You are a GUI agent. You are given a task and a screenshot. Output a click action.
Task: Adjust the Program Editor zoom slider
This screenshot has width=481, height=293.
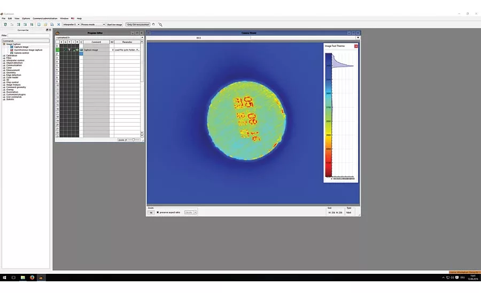(x=134, y=140)
